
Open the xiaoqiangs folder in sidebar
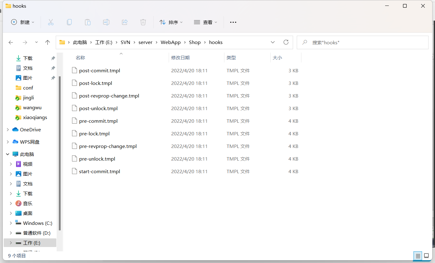(35, 117)
